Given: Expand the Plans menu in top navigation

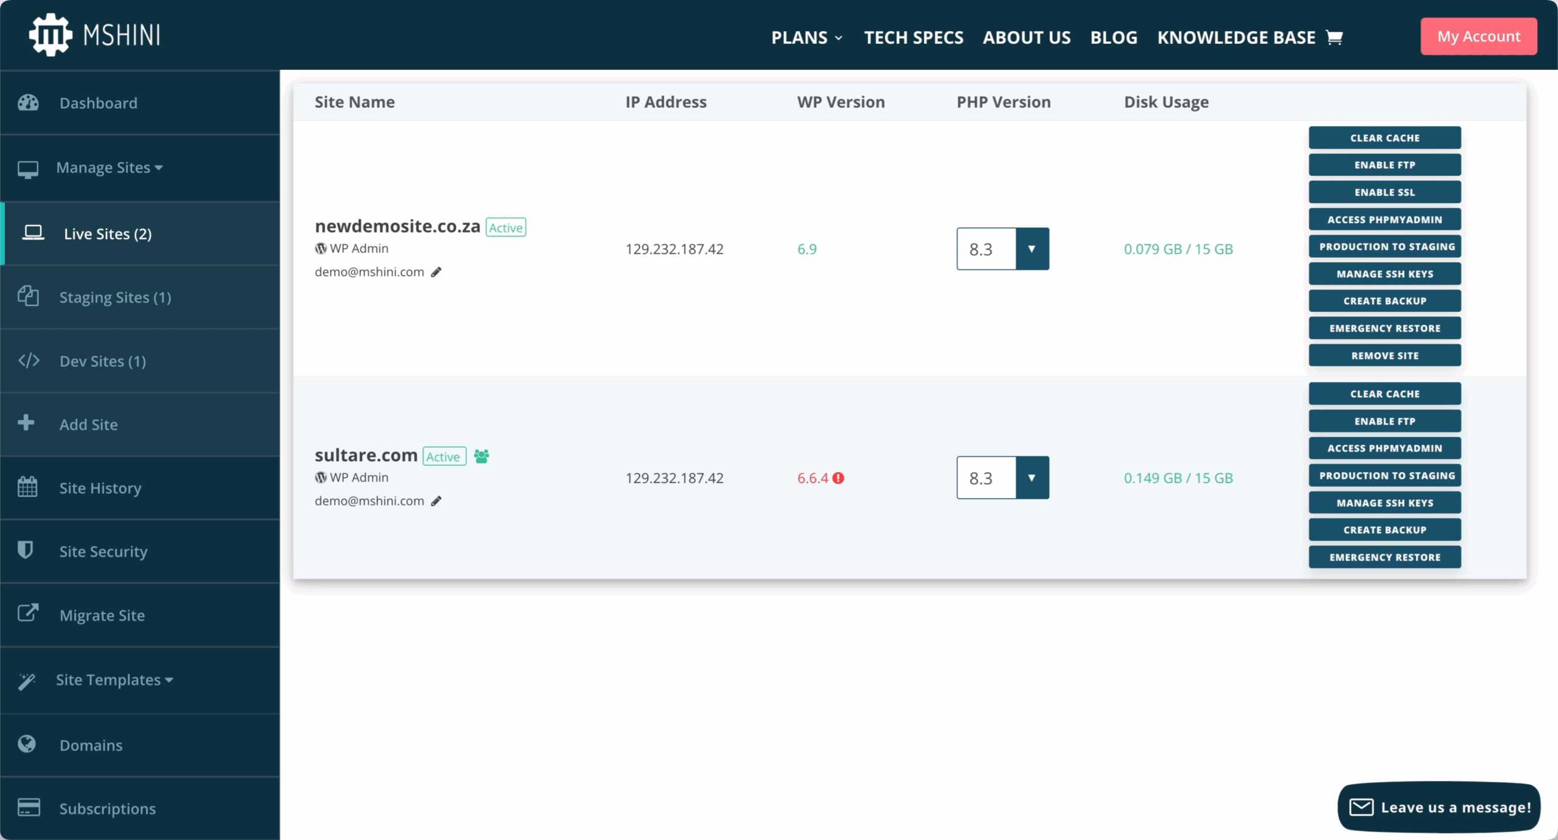Looking at the screenshot, I should pos(806,38).
